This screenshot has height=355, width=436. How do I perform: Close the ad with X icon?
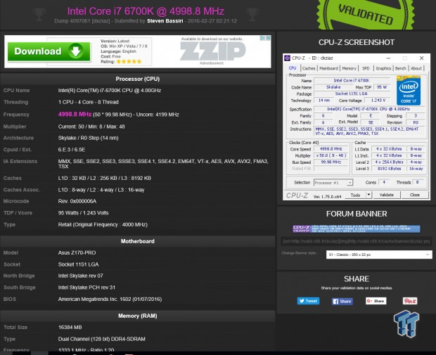[x=268, y=38]
